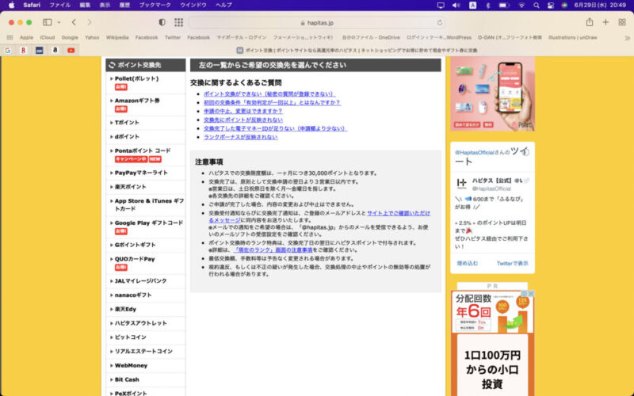Click Twitter bookmark in favorites bar

173,37
